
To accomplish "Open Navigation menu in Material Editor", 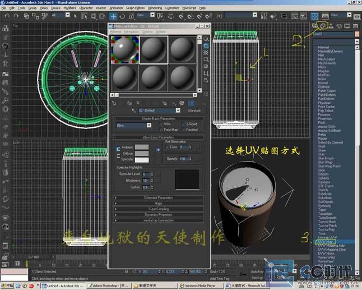I will [x=131, y=31].
